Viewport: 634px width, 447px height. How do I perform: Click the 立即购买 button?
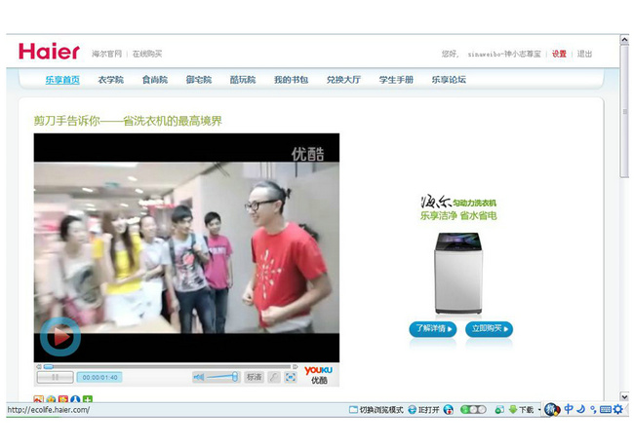point(490,329)
